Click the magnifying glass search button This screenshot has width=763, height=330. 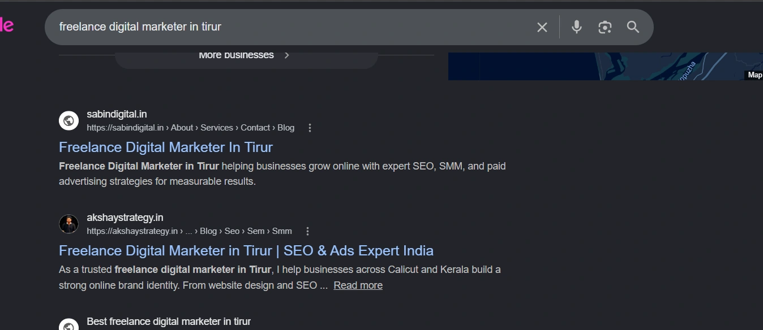(x=633, y=27)
